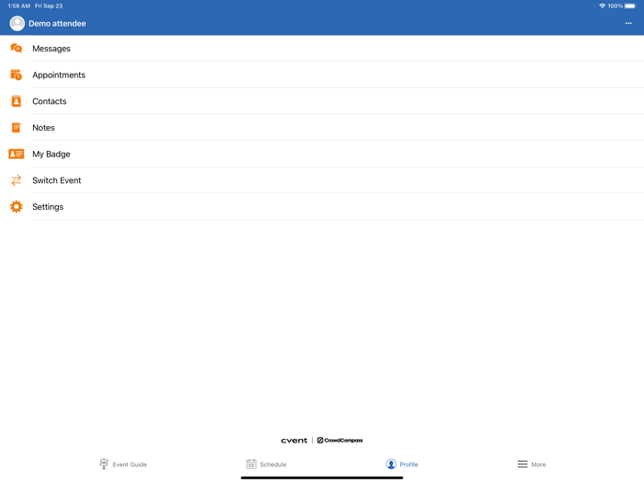This screenshot has width=644, height=483.
Task: Click the Contacts address book icon
Action: pos(17,101)
